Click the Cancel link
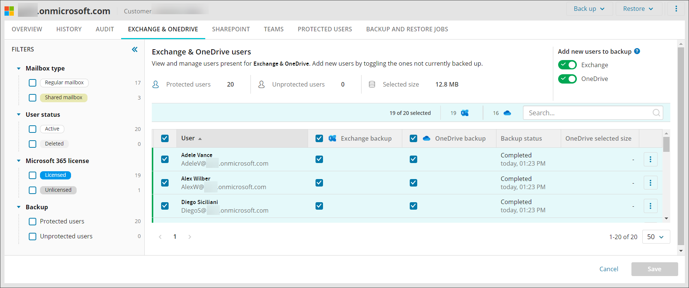This screenshot has height=288, width=689. point(609,269)
